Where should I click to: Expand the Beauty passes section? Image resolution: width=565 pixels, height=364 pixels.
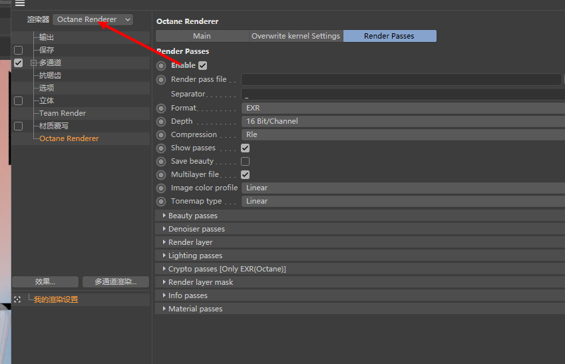(360, 216)
